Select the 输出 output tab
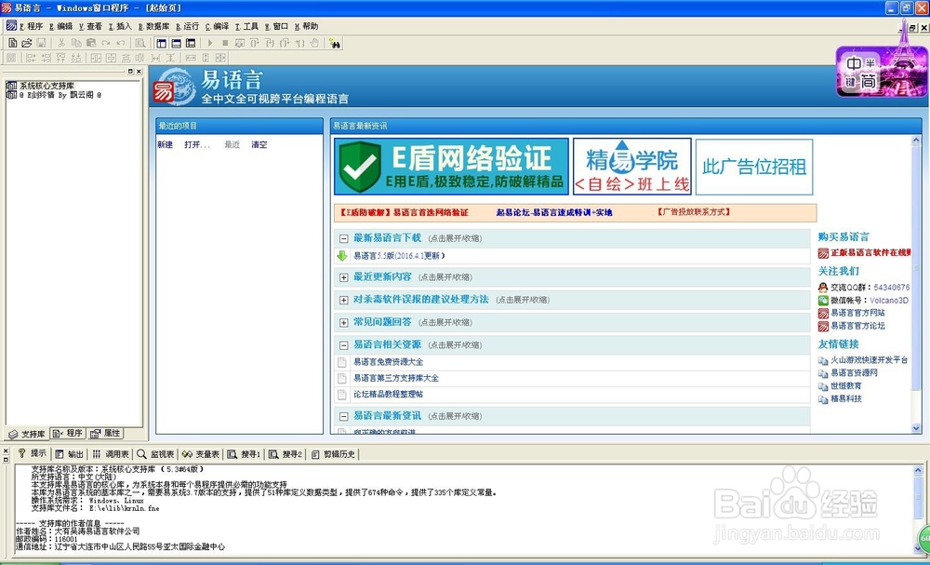Image resolution: width=930 pixels, height=565 pixels. coord(70,454)
